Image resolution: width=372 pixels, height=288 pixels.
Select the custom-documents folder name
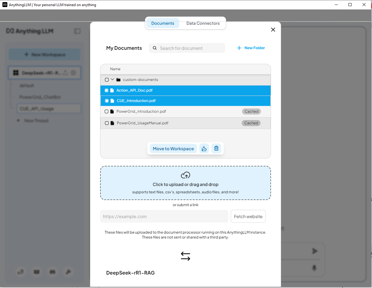140,80
